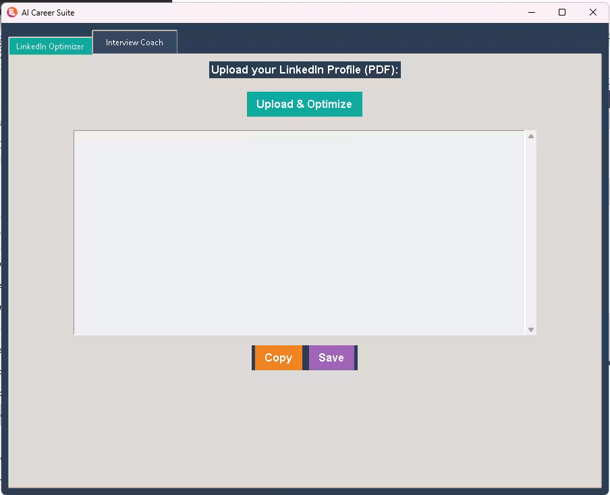The image size is (610, 495).
Task: Maximize the AI Career Suite window
Action: tap(562, 12)
